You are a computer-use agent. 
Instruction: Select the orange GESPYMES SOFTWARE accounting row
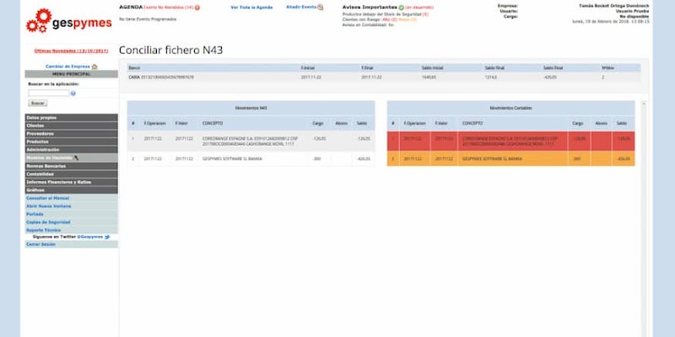tap(510, 158)
